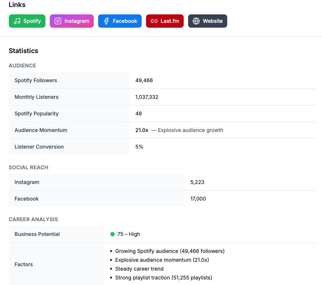Click the 'Growing Spotify audience' factor bullet
This screenshot has height=285, width=322.
pos(170,251)
